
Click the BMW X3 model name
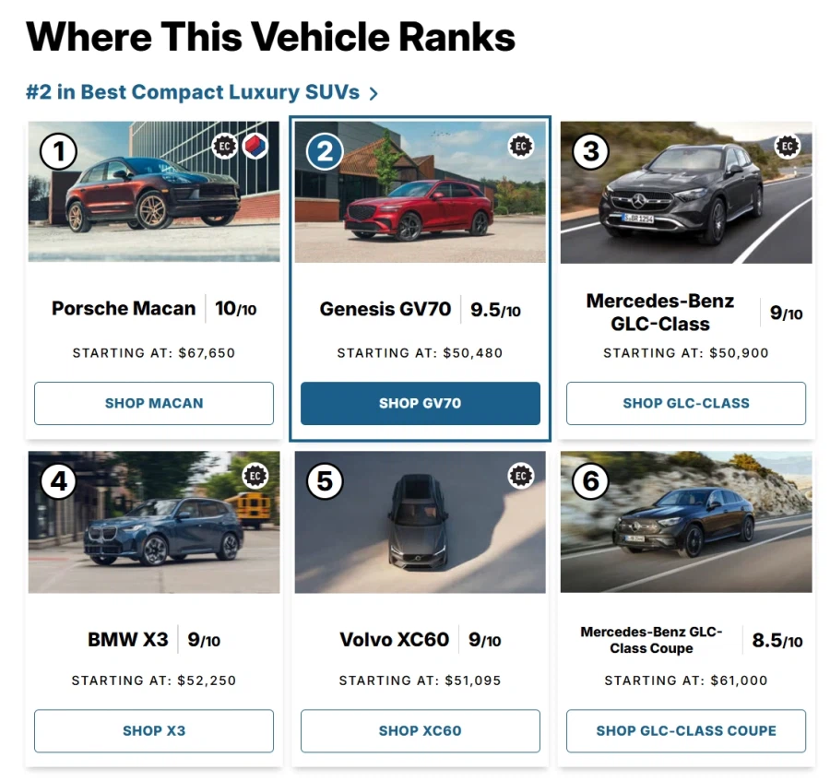(128, 639)
